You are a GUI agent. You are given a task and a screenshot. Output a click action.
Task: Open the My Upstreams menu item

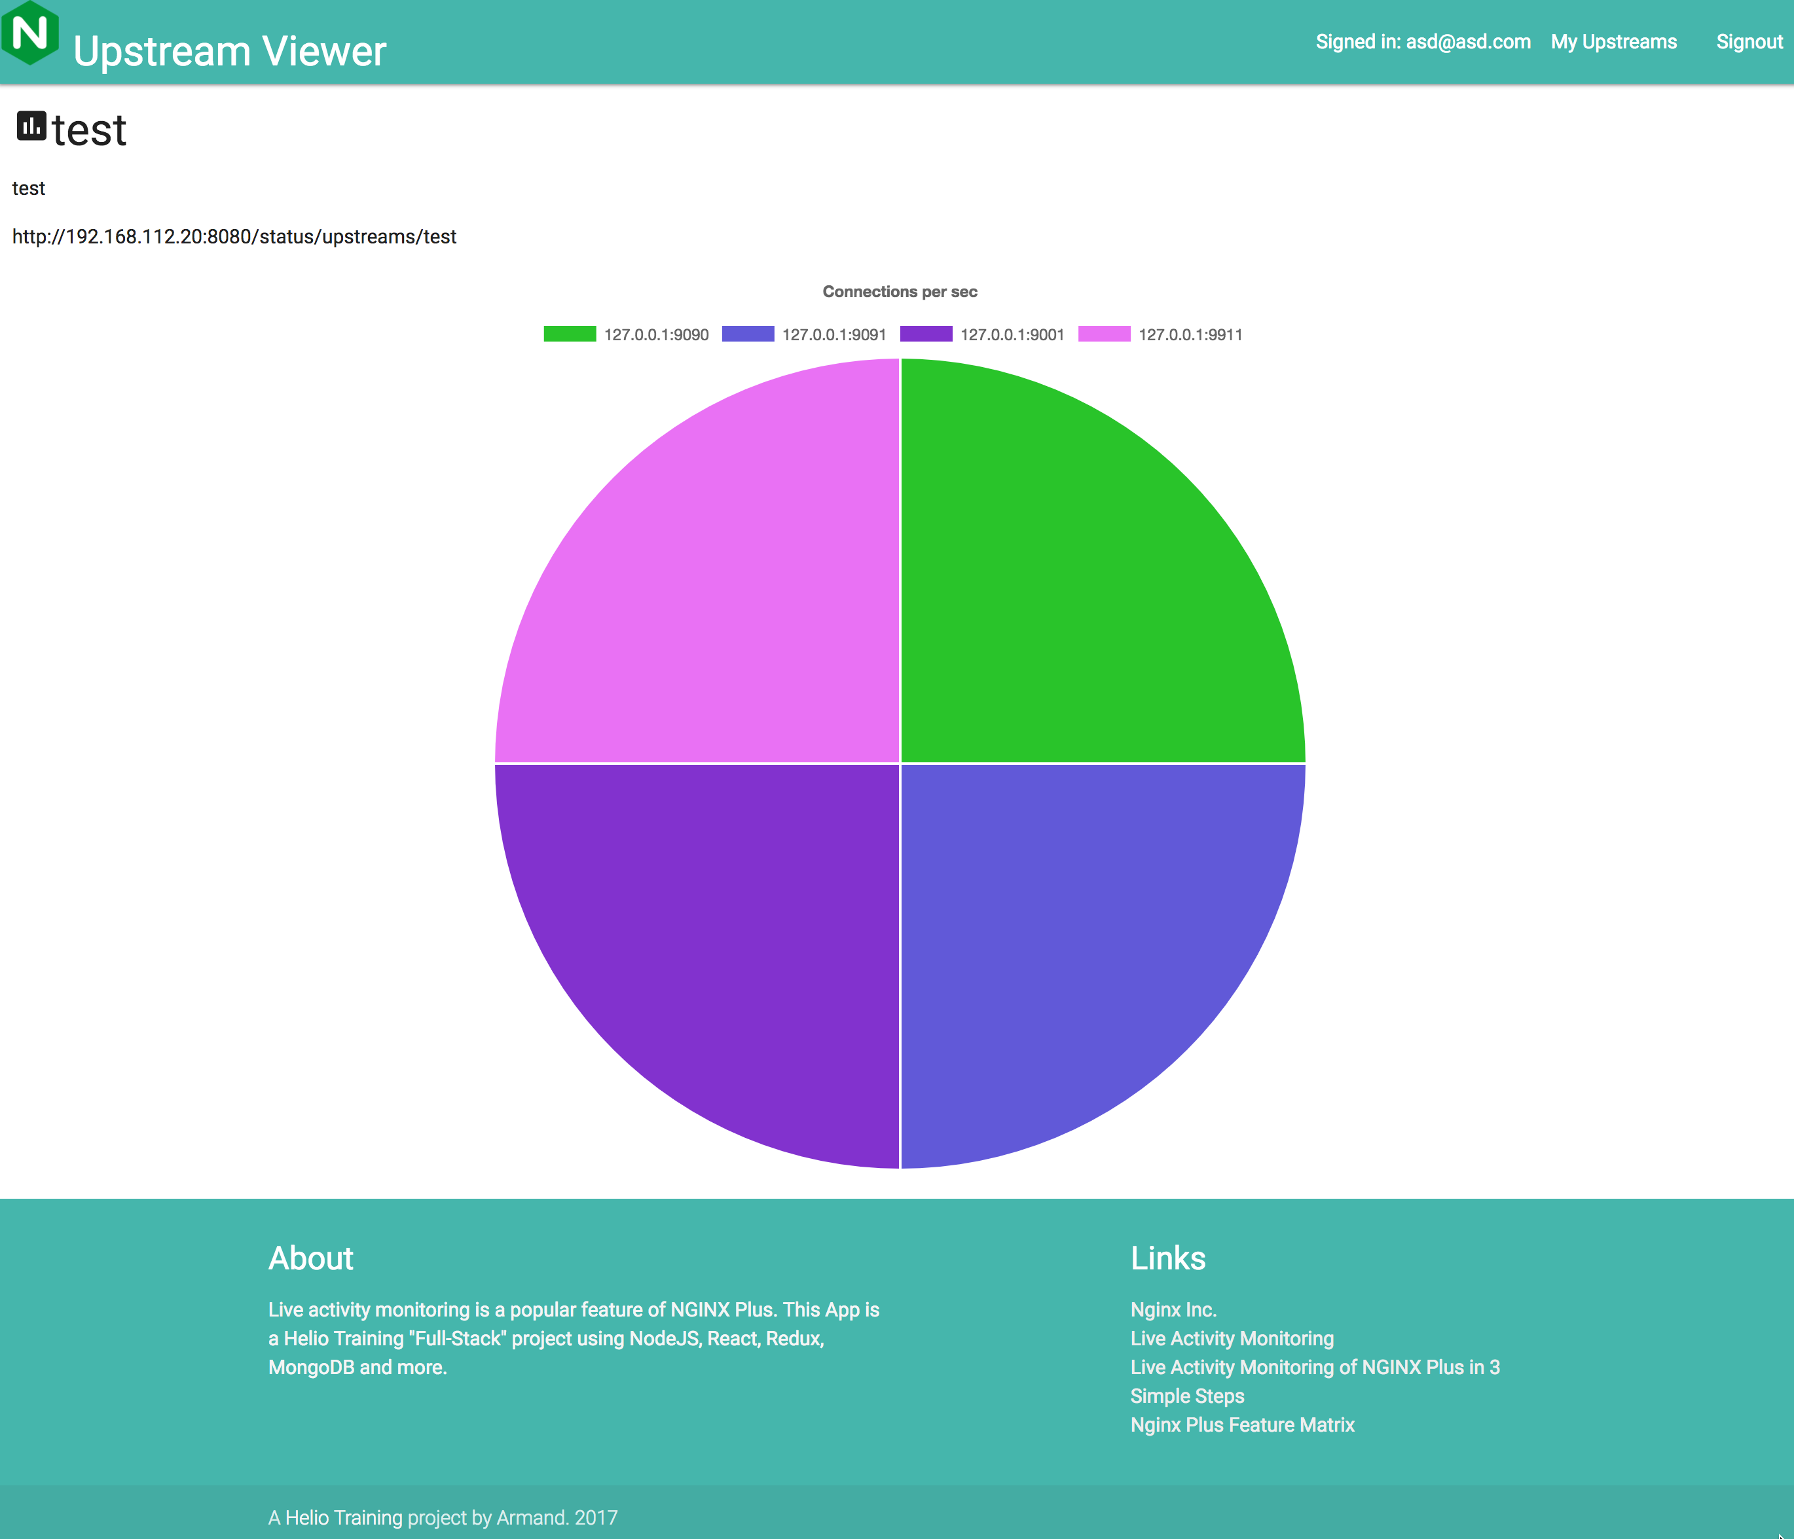pos(1613,41)
